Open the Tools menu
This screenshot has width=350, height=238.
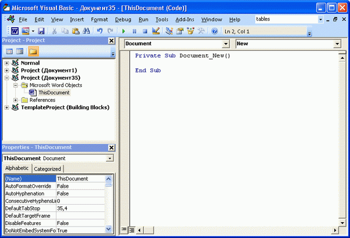162,20
